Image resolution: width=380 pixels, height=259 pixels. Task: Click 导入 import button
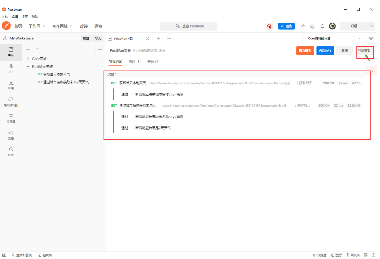click(98, 38)
